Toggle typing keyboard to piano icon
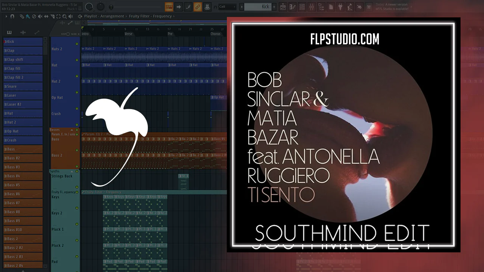The image size is (484, 272). tap(169, 6)
